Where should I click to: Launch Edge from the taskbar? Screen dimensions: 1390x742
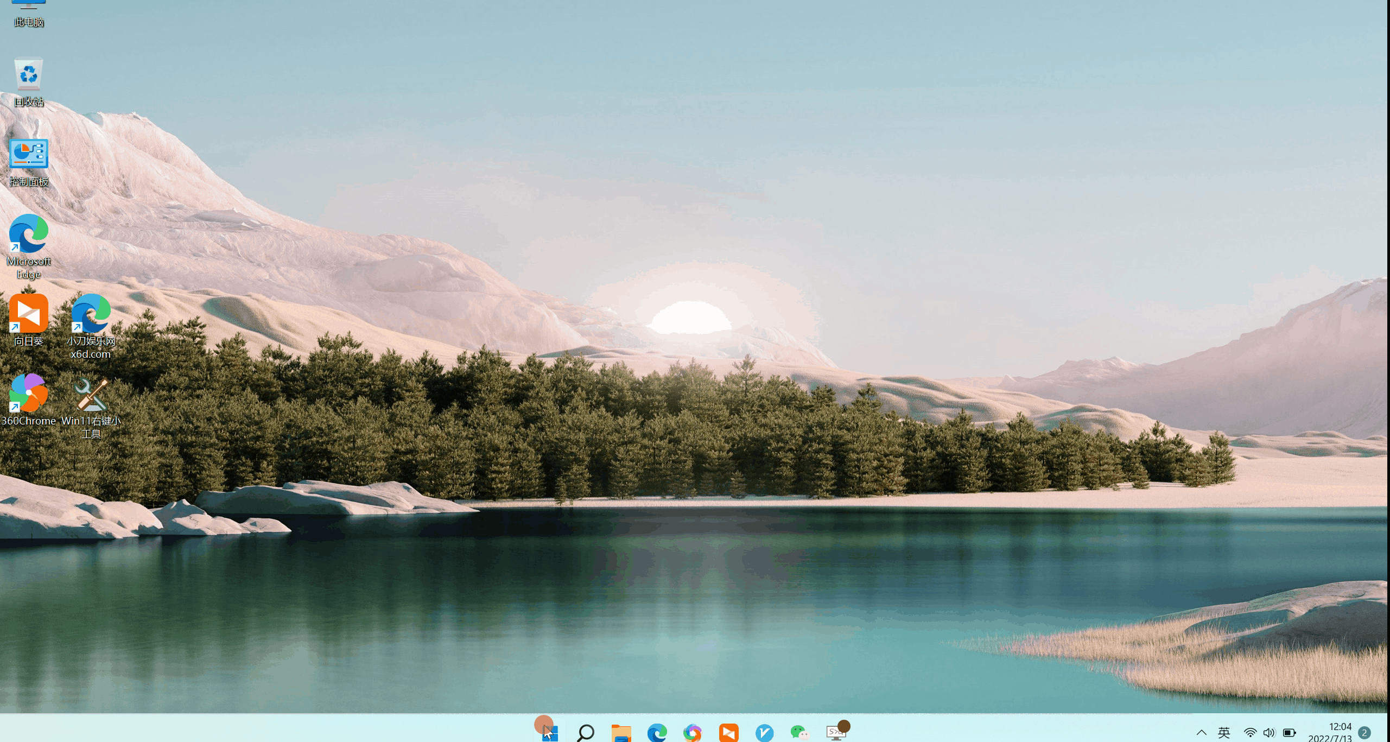[657, 733]
